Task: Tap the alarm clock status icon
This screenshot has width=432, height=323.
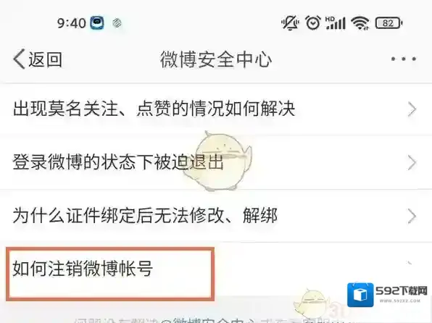Action: click(x=312, y=22)
